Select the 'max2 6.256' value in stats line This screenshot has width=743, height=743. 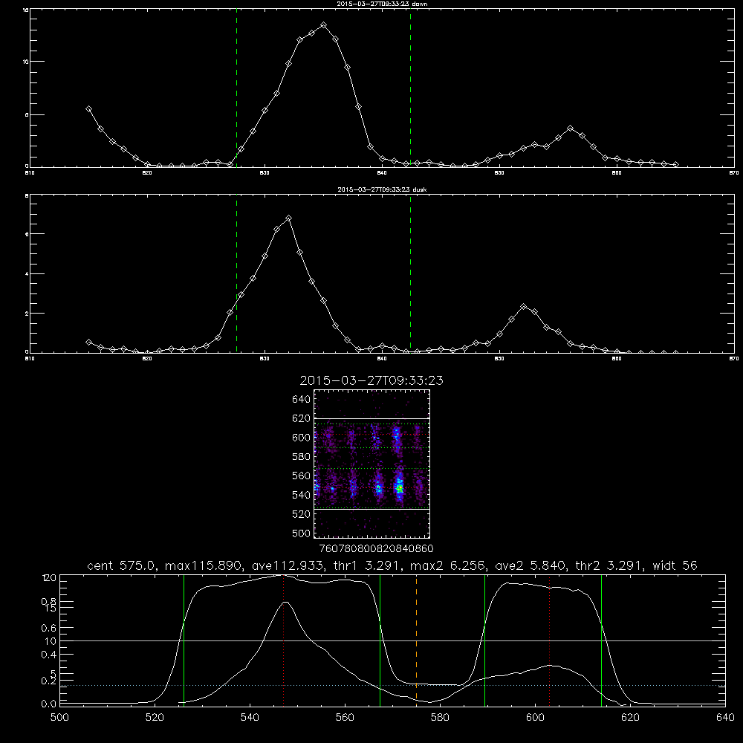(447, 565)
